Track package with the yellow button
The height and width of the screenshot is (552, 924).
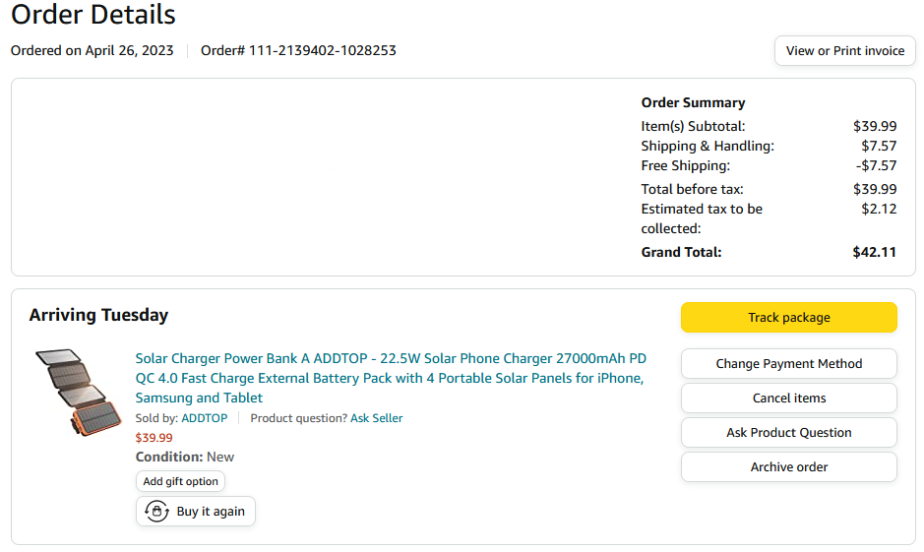788,318
